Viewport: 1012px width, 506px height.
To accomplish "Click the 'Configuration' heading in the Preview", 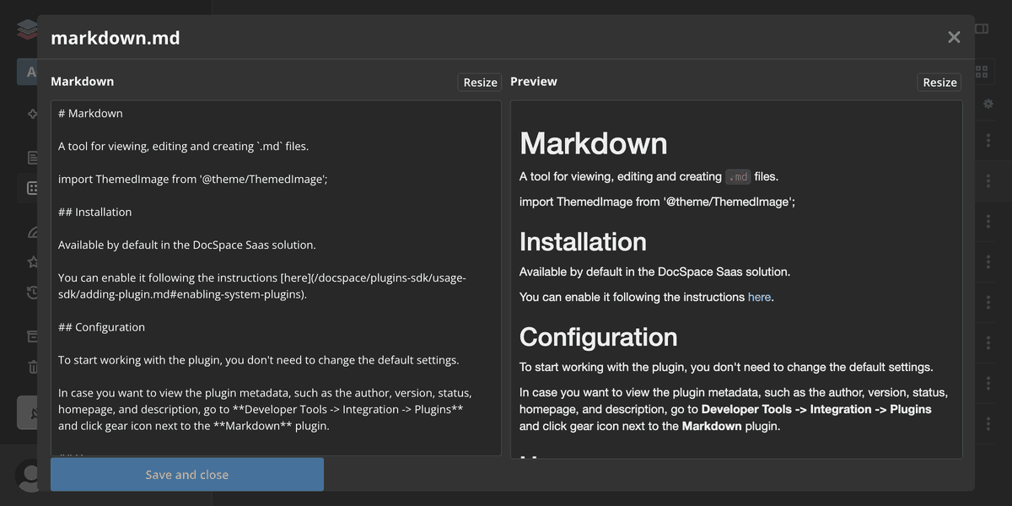I will click(x=598, y=337).
